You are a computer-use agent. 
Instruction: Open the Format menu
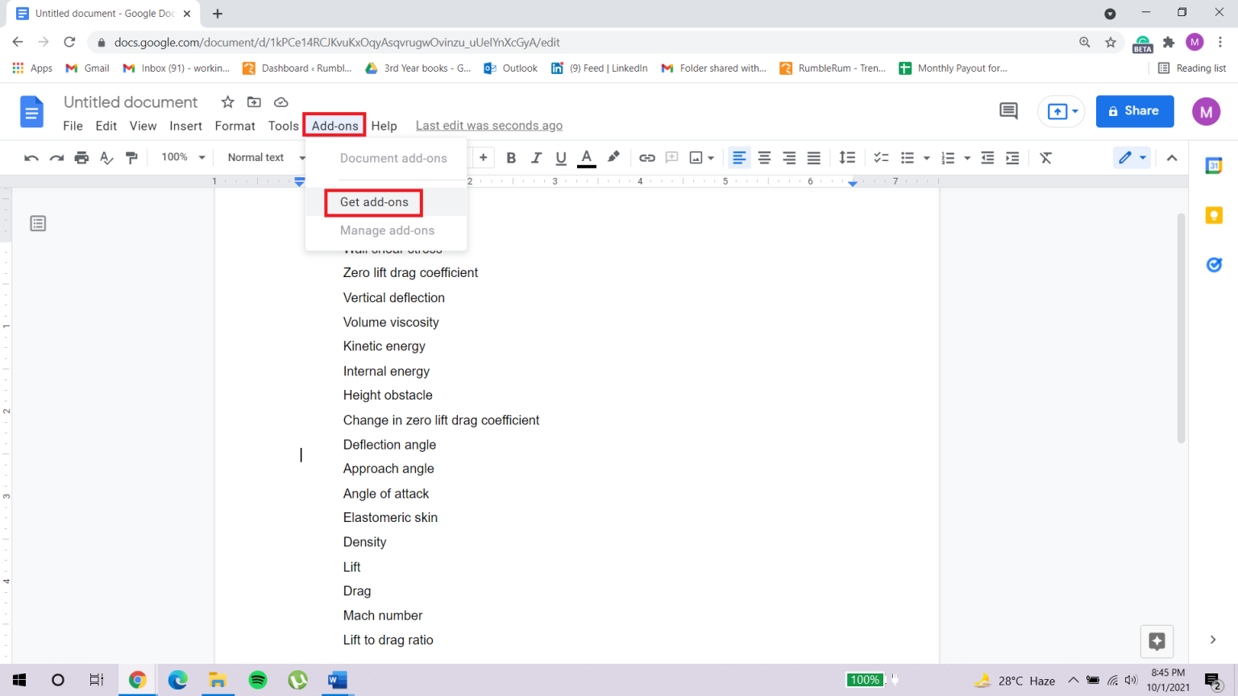pyautogui.click(x=235, y=126)
